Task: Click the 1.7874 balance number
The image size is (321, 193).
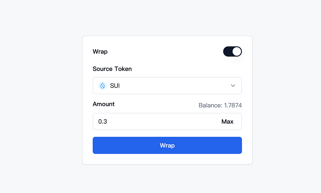Action: [x=233, y=105]
